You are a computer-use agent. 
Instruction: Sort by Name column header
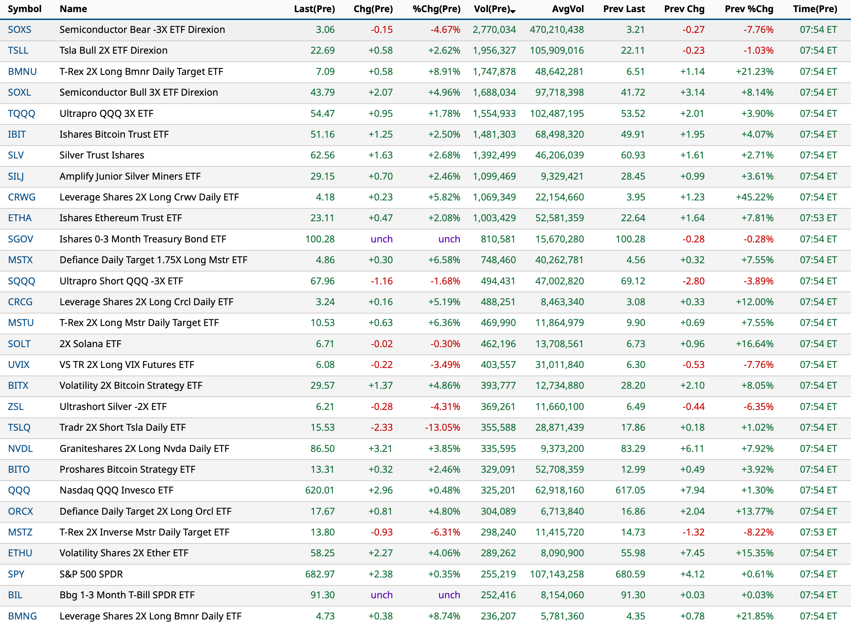click(x=73, y=9)
